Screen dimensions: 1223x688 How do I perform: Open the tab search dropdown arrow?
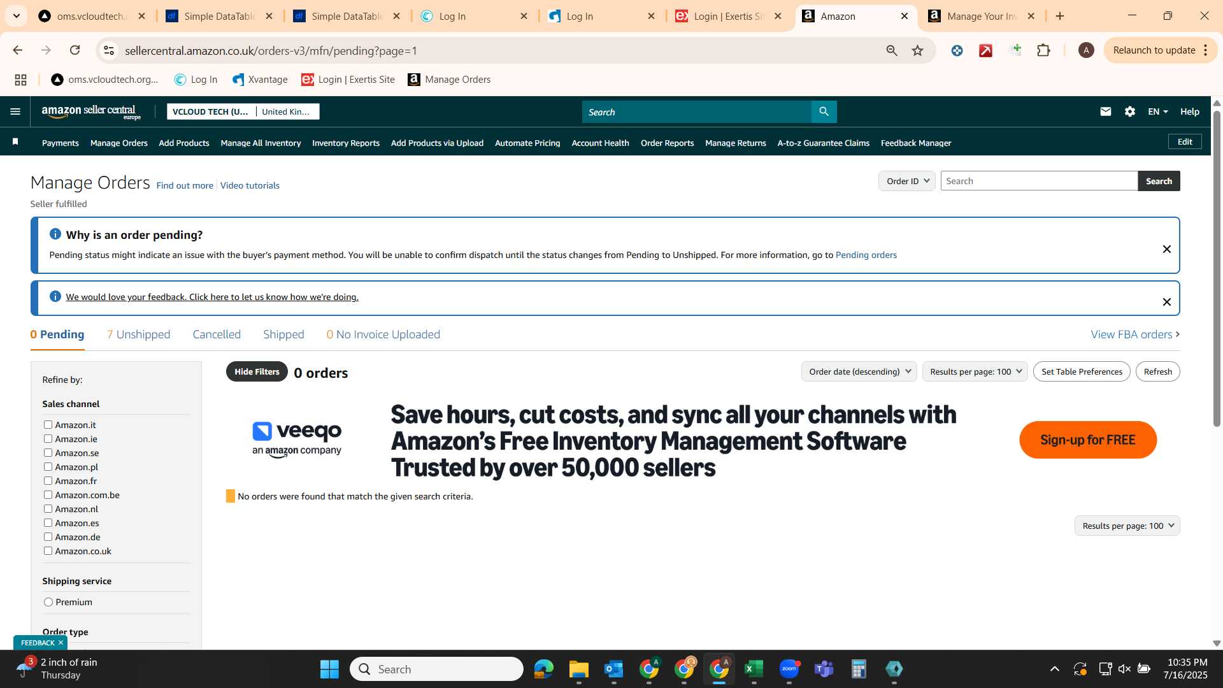click(x=16, y=16)
